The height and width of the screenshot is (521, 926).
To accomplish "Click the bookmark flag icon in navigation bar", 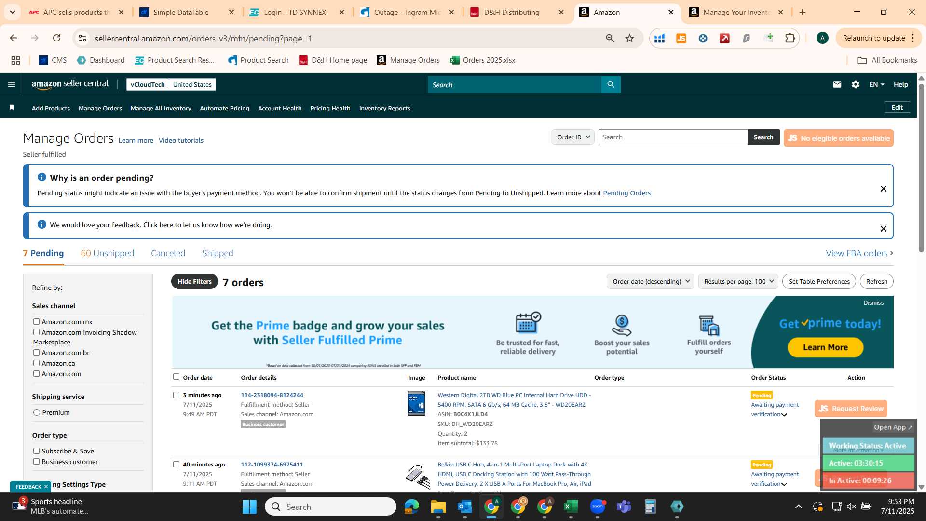I will [x=12, y=108].
